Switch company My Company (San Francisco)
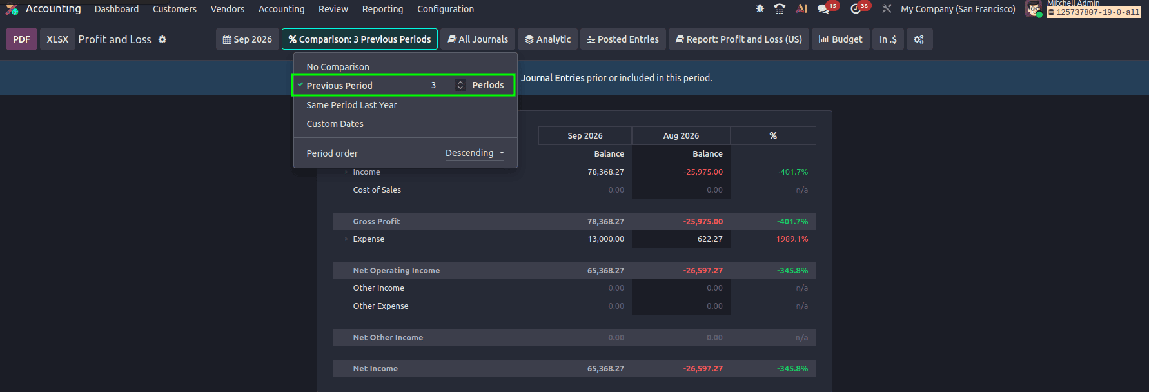Screen dimensions: 1149x392 (x=958, y=9)
